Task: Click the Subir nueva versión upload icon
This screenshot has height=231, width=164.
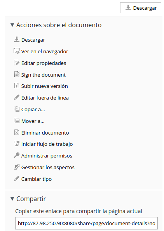Action: 17,86
